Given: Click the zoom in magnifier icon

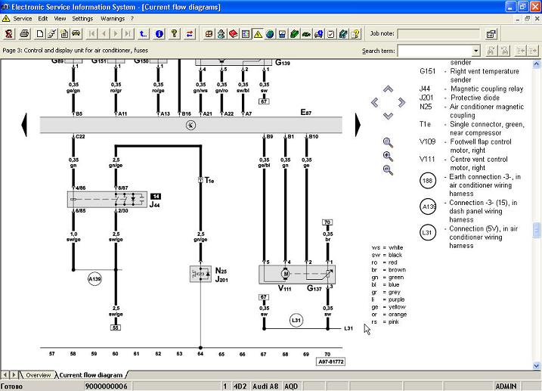Looking at the screenshot, I should (x=388, y=156).
